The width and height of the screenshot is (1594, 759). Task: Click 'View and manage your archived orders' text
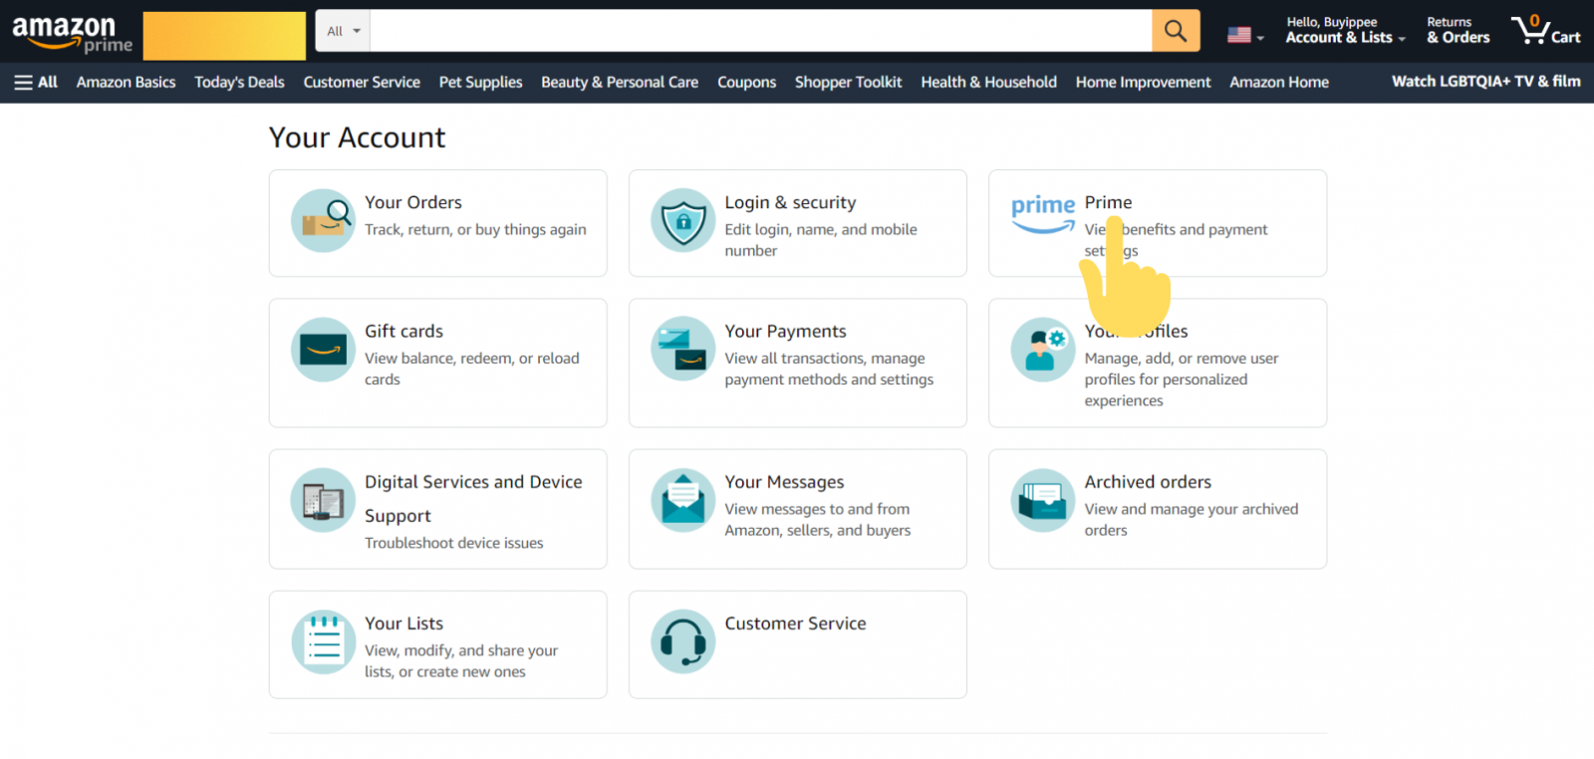tap(1192, 519)
